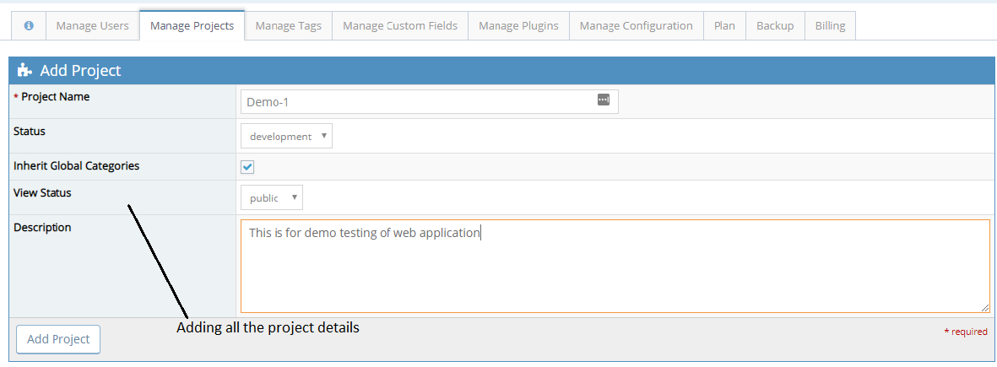
Task: Click the info icon tab
Action: tap(29, 25)
